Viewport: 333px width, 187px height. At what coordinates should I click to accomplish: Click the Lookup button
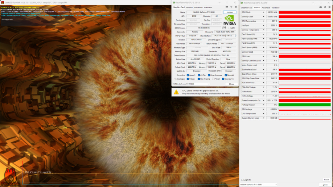pos(230,12)
